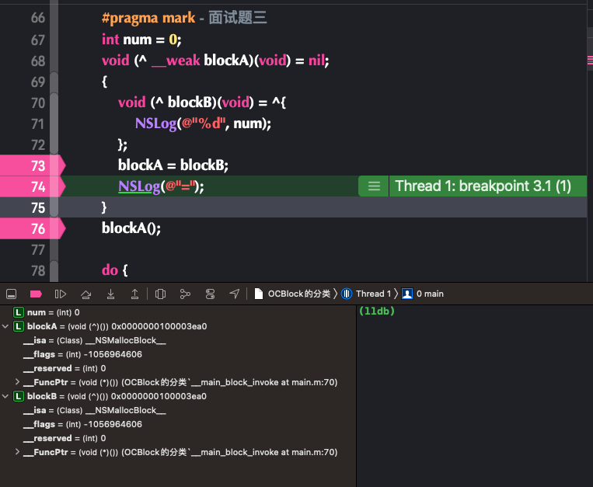593x487 pixels.
Task: Toggle breakpoint on line 74
Action: [x=33, y=186]
